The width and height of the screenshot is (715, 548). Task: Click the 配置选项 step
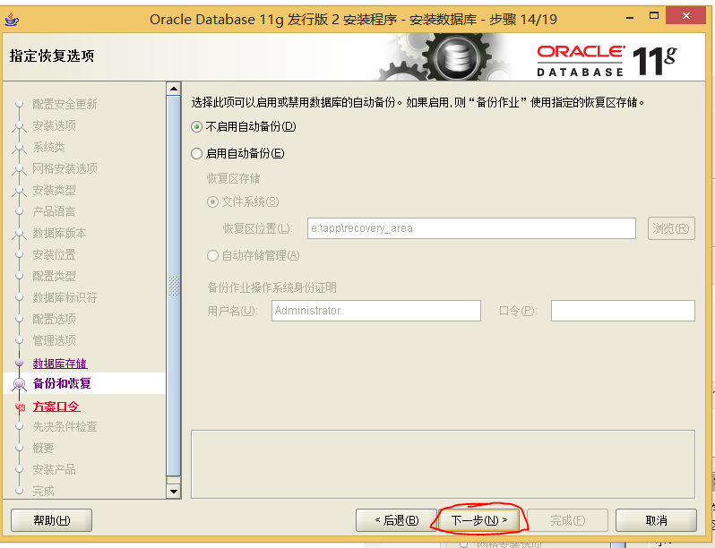tap(54, 319)
